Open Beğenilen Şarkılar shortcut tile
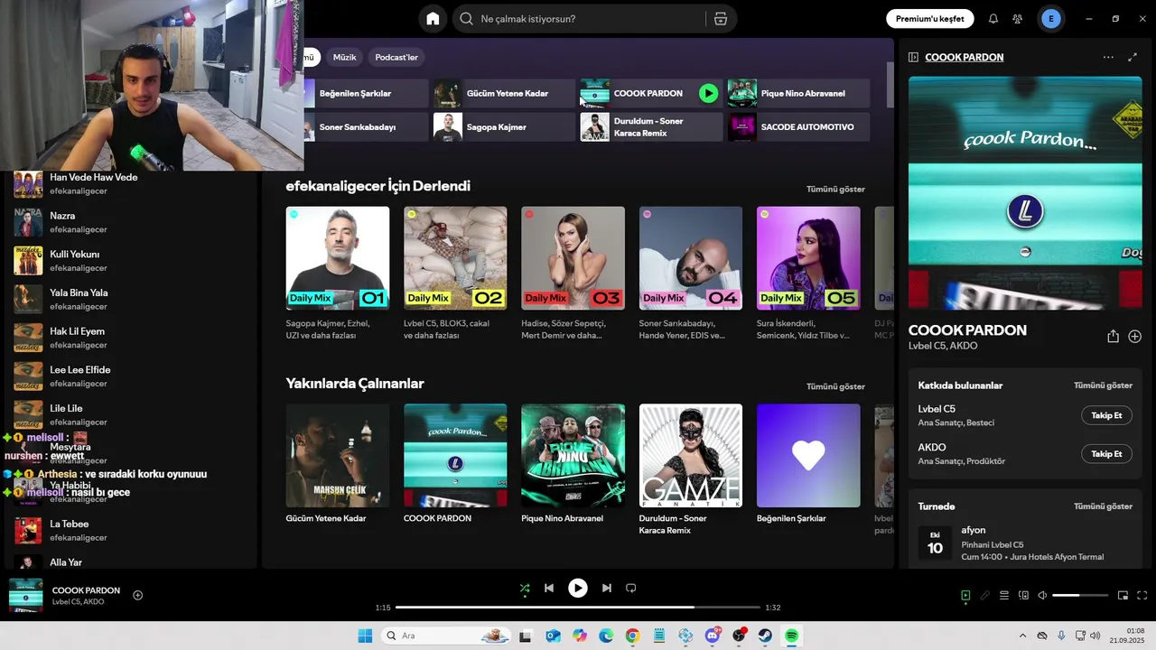 [366, 93]
